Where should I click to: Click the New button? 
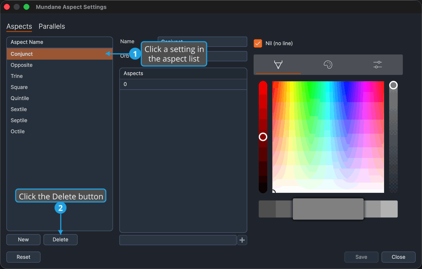point(23,240)
